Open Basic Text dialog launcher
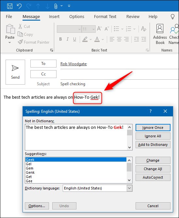 pyautogui.click(x=147, y=50)
